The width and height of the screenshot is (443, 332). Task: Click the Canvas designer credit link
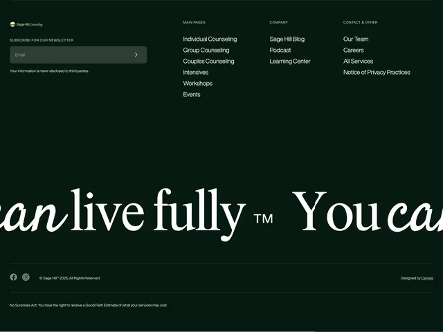click(427, 278)
